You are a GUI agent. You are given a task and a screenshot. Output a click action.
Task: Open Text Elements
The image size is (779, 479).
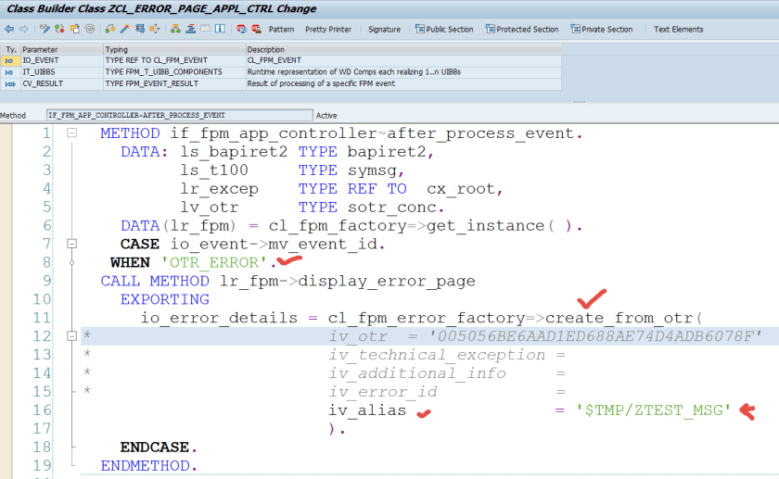pyautogui.click(x=678, y=29)
